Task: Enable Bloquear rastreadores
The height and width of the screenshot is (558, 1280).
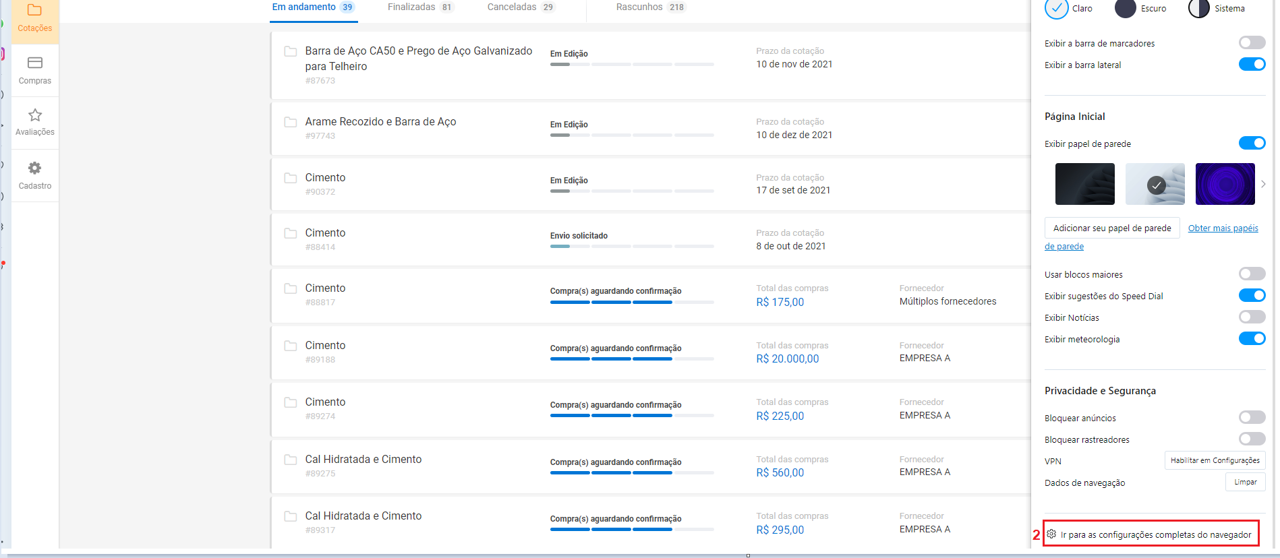Action: (x=1252, y=439)
